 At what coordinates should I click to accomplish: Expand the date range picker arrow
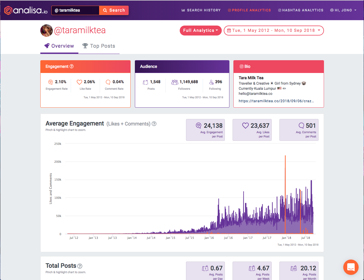[319, 30]
